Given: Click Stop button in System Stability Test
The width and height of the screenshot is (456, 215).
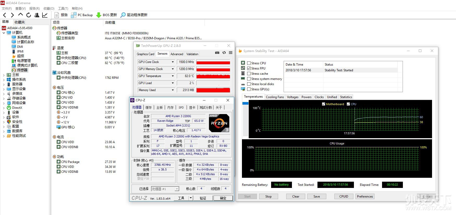Looking at the screenshot, I should 268,197.
